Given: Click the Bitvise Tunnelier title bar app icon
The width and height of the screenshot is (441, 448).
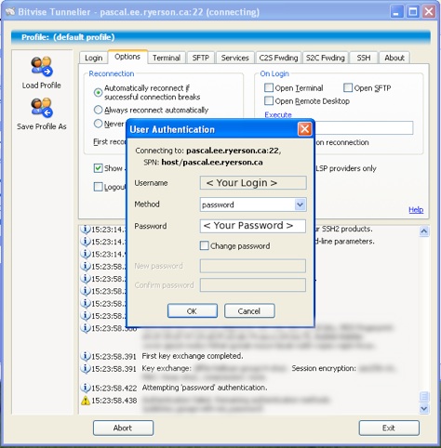Looking at the screenshot, I should click(10, 12).
